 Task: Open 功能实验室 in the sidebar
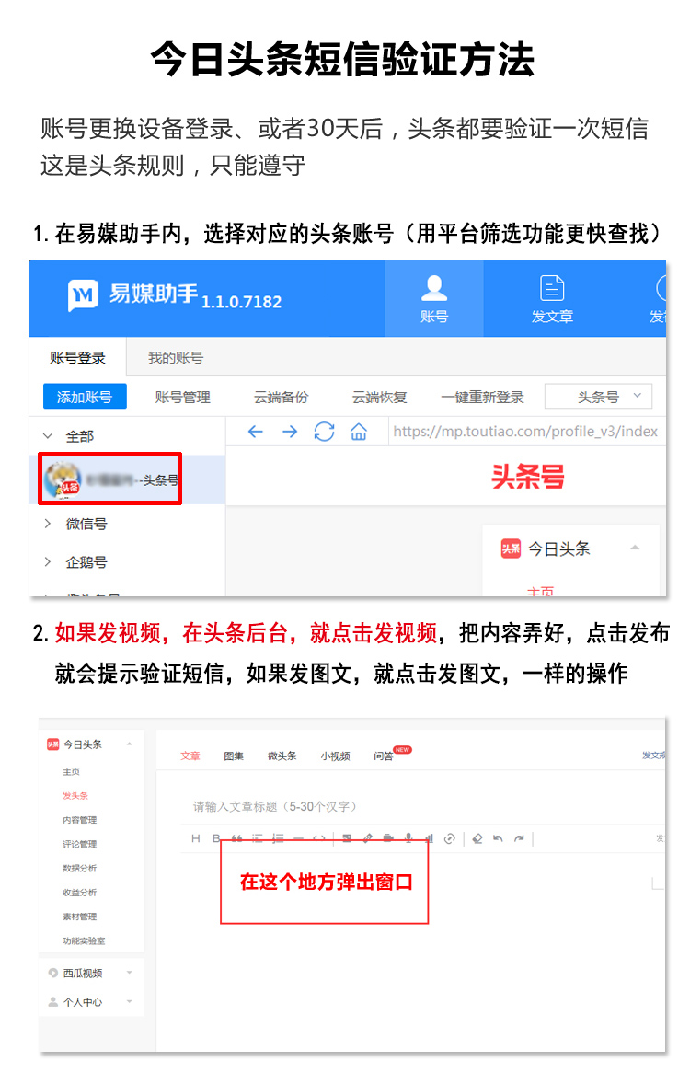tap(84, 941)
